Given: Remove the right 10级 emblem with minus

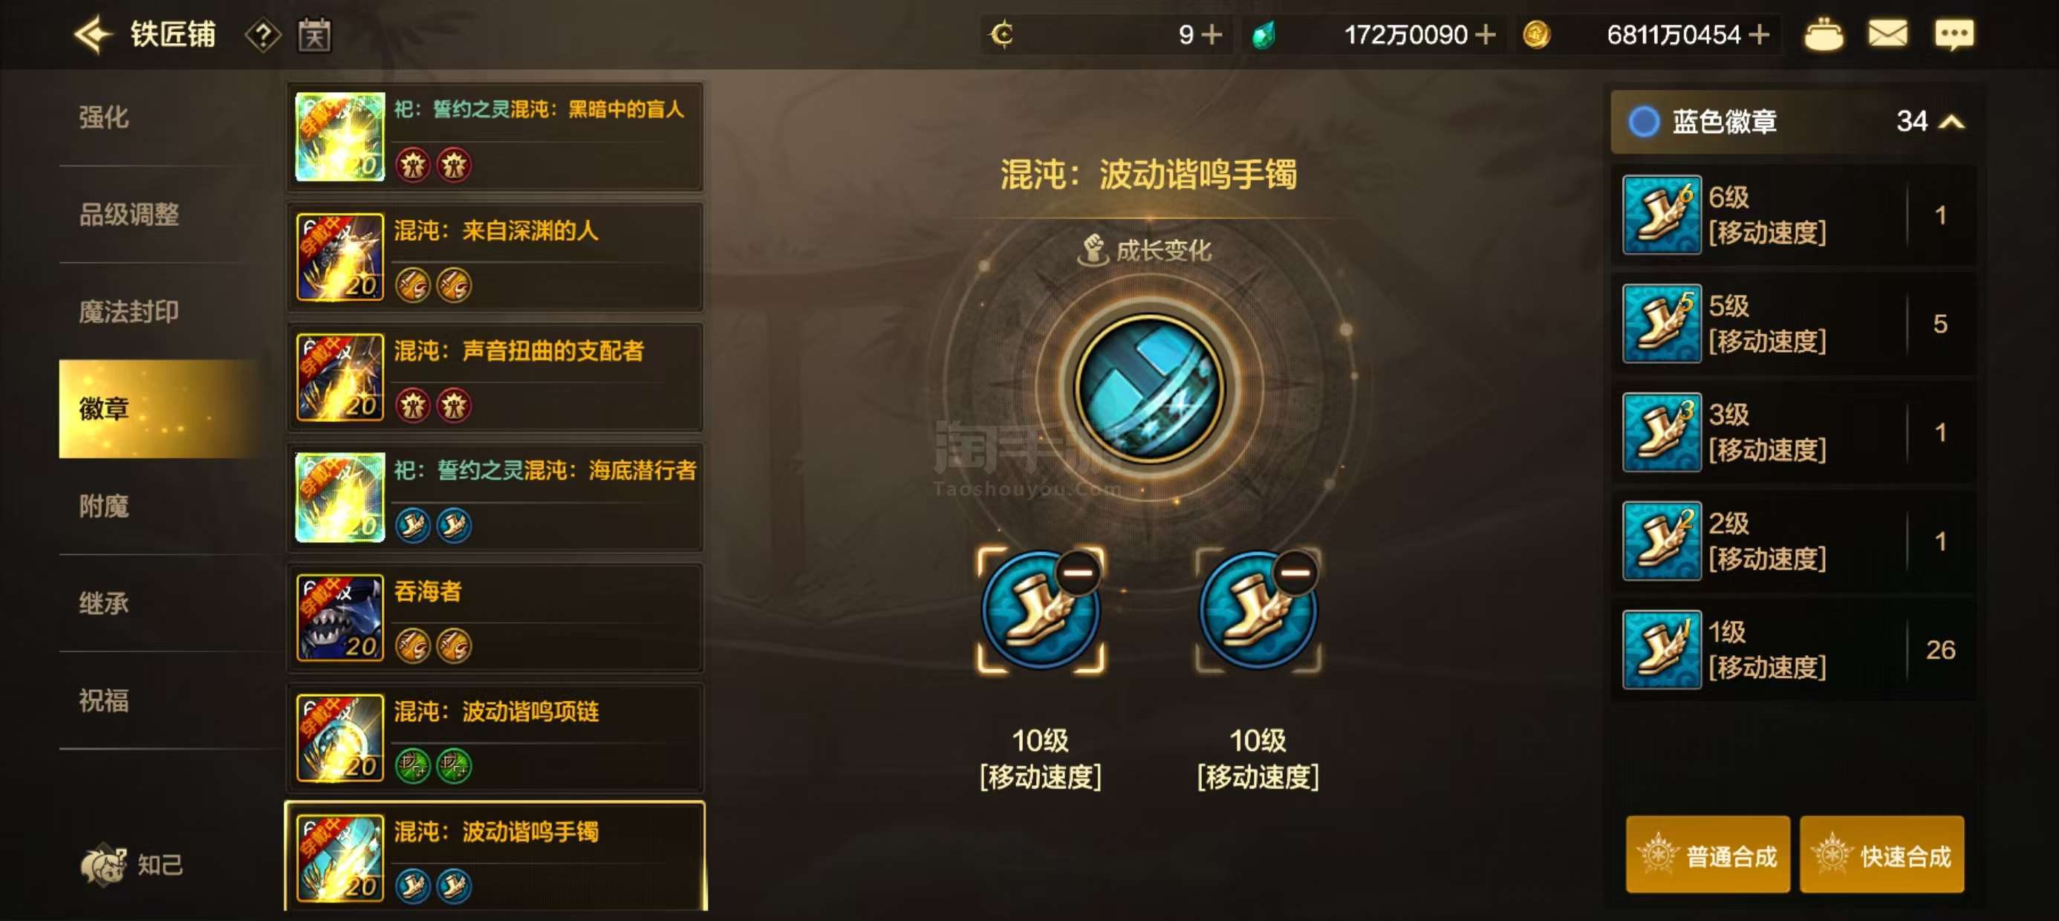Looking at the screenshot, I should [1295, 572].
